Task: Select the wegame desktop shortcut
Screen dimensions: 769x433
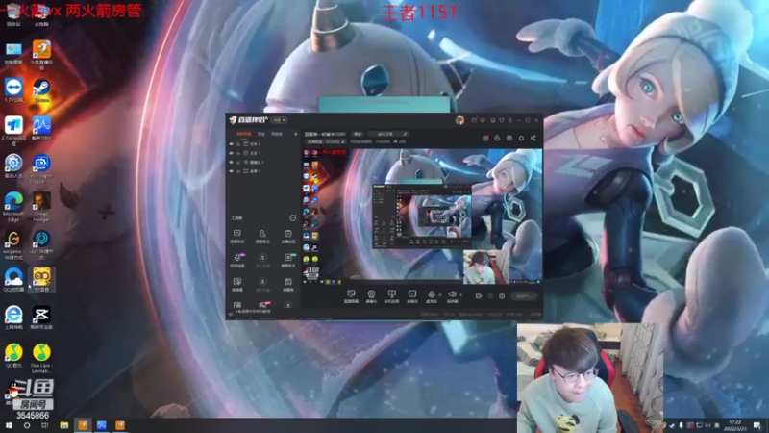Action: [x=13, y=245]
